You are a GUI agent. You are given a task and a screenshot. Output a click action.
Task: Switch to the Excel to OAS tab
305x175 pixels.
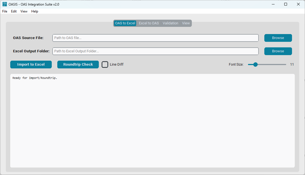point(149,23)
